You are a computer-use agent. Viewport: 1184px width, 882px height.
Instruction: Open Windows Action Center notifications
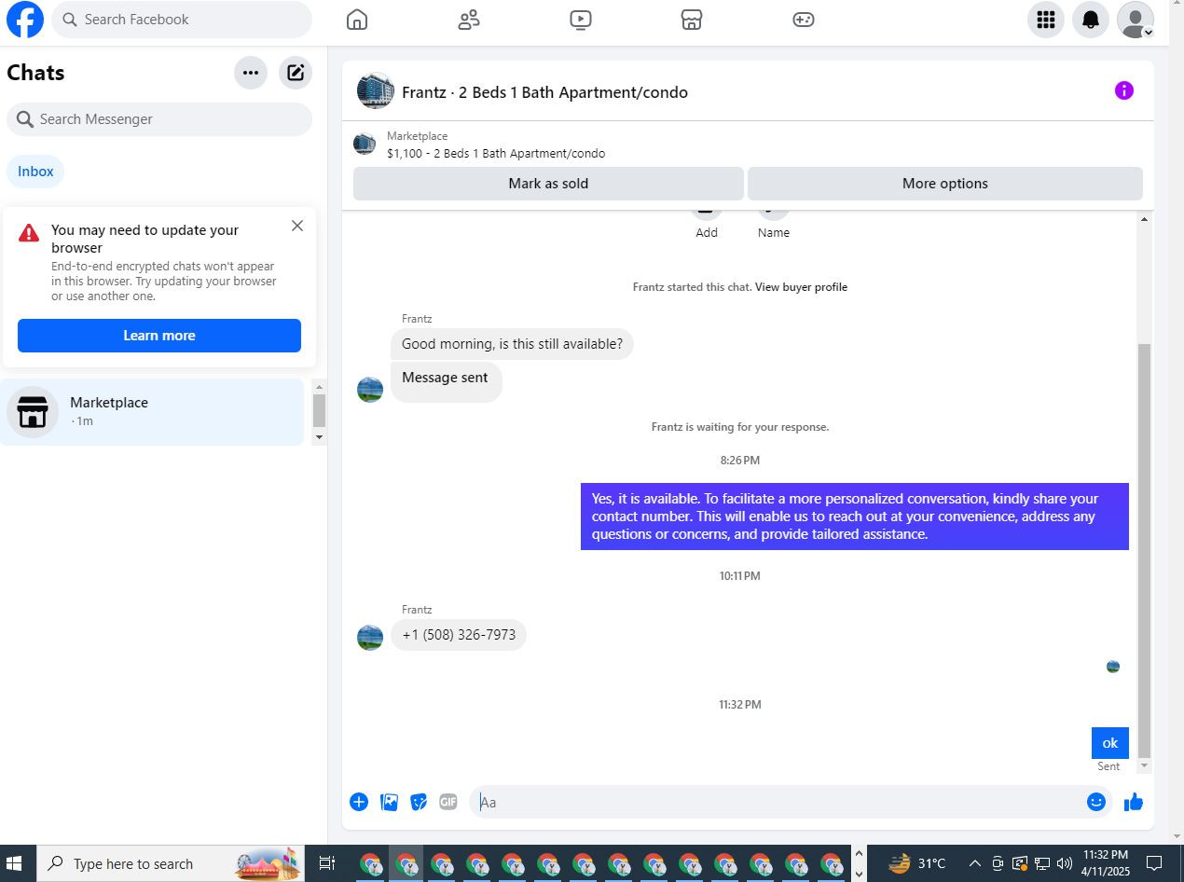tap(1153, 863)
